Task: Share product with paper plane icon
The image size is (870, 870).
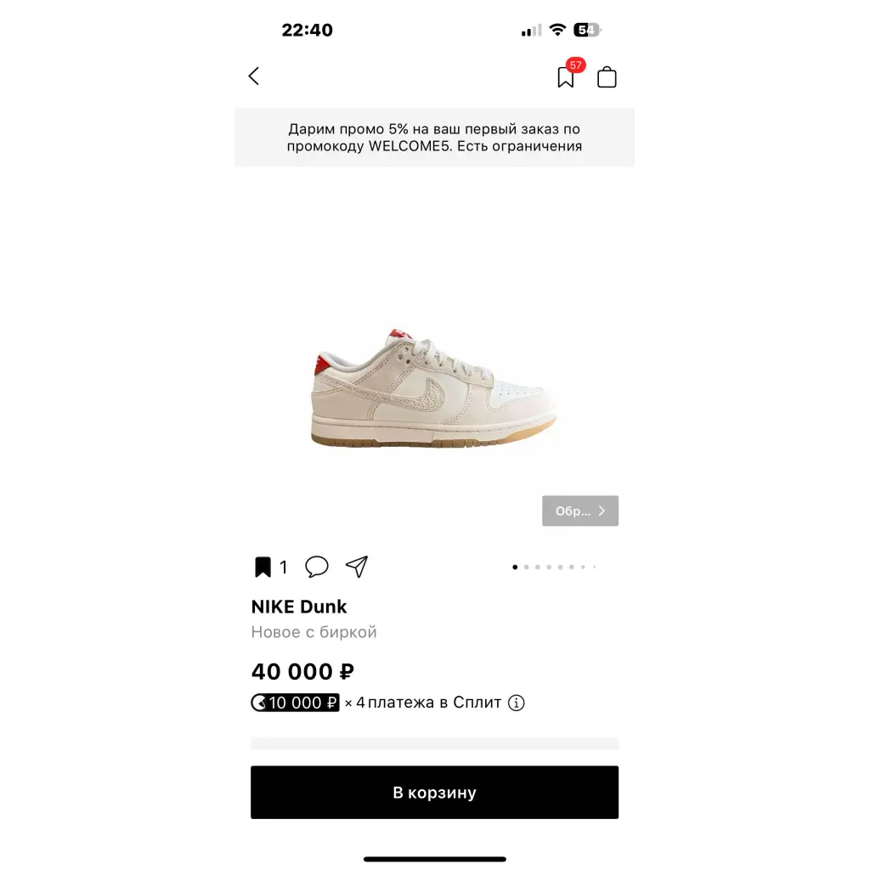Action: point(357,567)
